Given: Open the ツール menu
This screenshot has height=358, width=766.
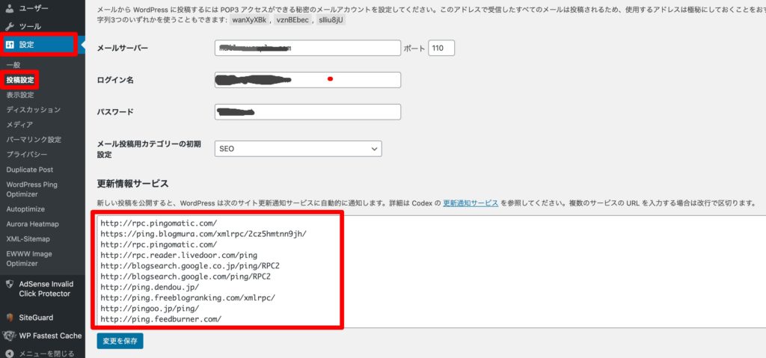Looking at the screenshot, I should coord(30,26).
